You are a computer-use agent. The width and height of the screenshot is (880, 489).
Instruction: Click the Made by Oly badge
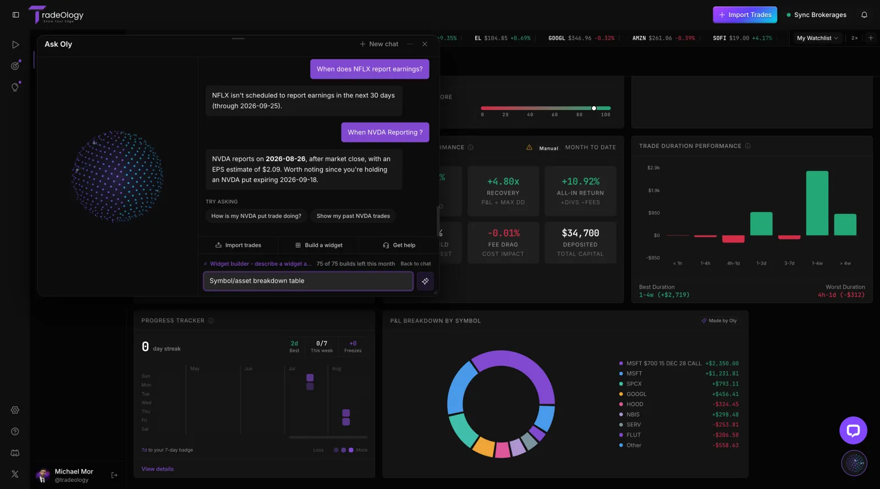(719, 321)
